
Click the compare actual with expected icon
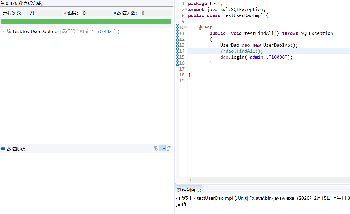tap(169, 148)
